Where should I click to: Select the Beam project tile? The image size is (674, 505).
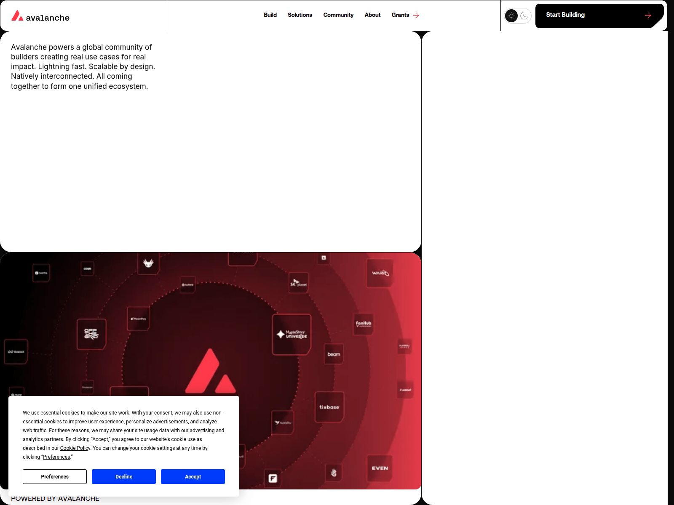point(333,354)
